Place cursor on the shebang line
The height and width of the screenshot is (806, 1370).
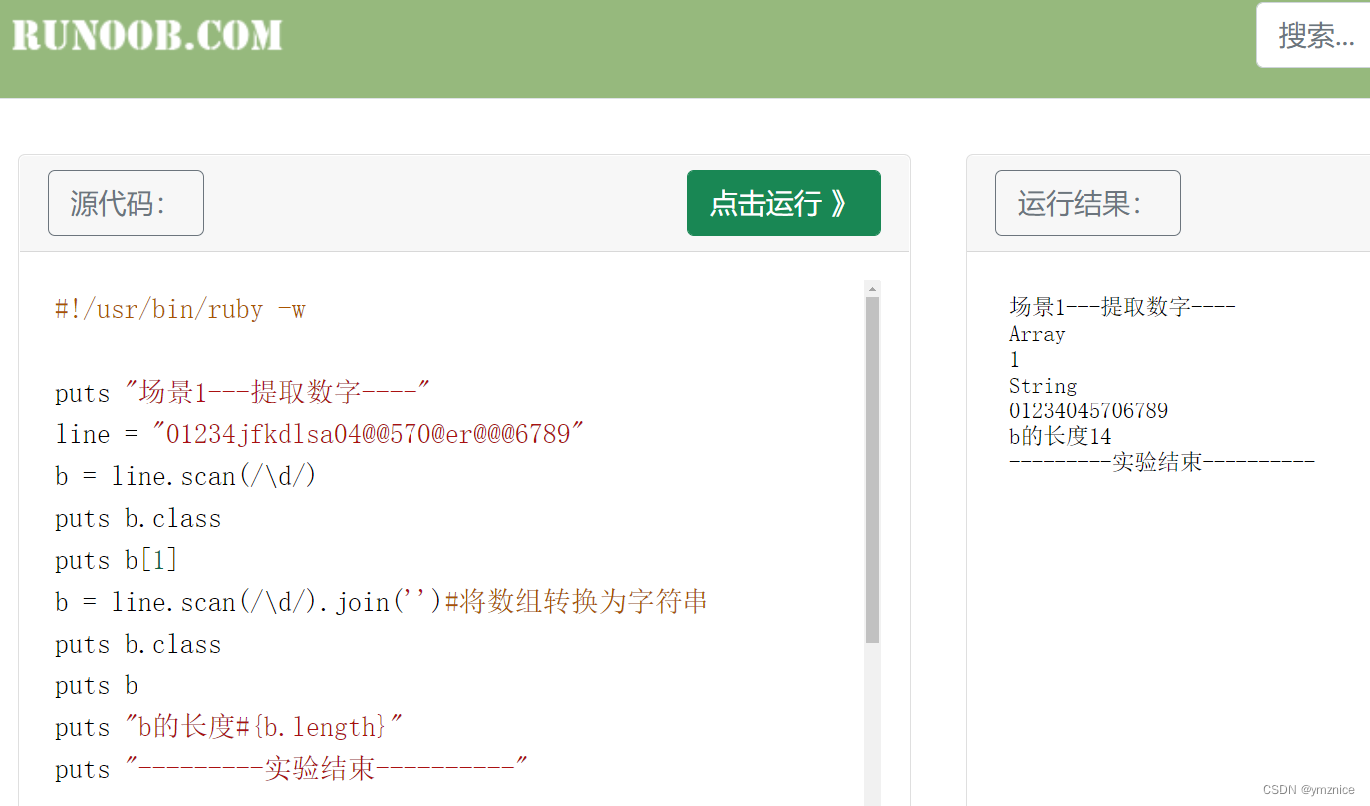pos(179,309)
